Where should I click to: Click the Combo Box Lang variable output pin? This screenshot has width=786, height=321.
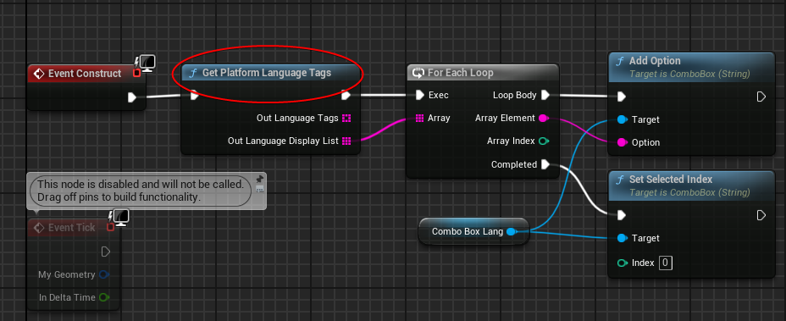click(x=511, y=232)
